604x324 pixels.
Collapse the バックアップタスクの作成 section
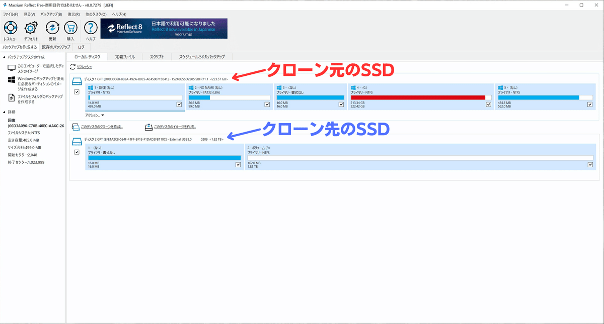[4, 57]
